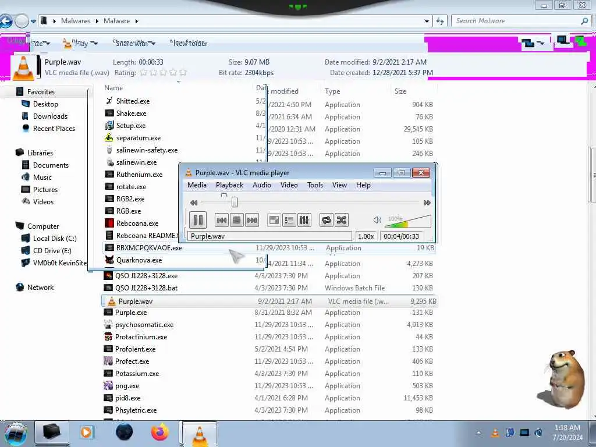Click VLC seek bar position handle
The image size is (596, 447).
click(235, 202)
